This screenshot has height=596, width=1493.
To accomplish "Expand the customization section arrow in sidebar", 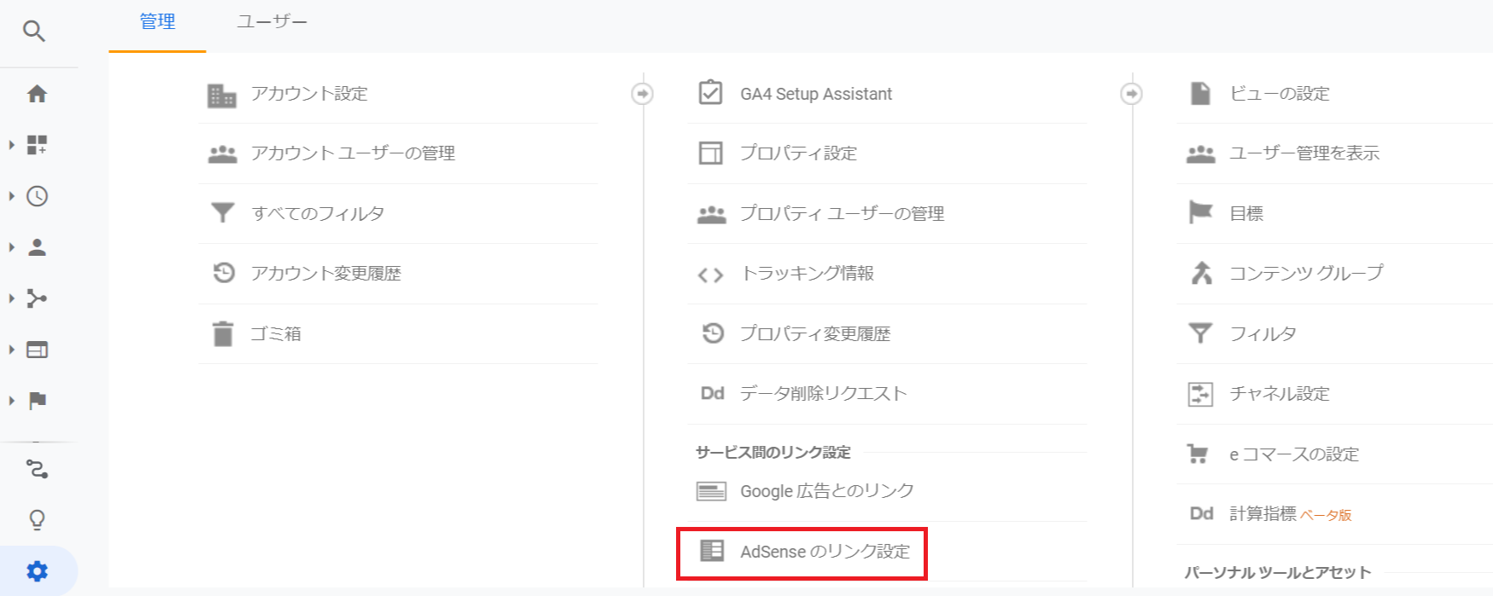I will [12, 145].
